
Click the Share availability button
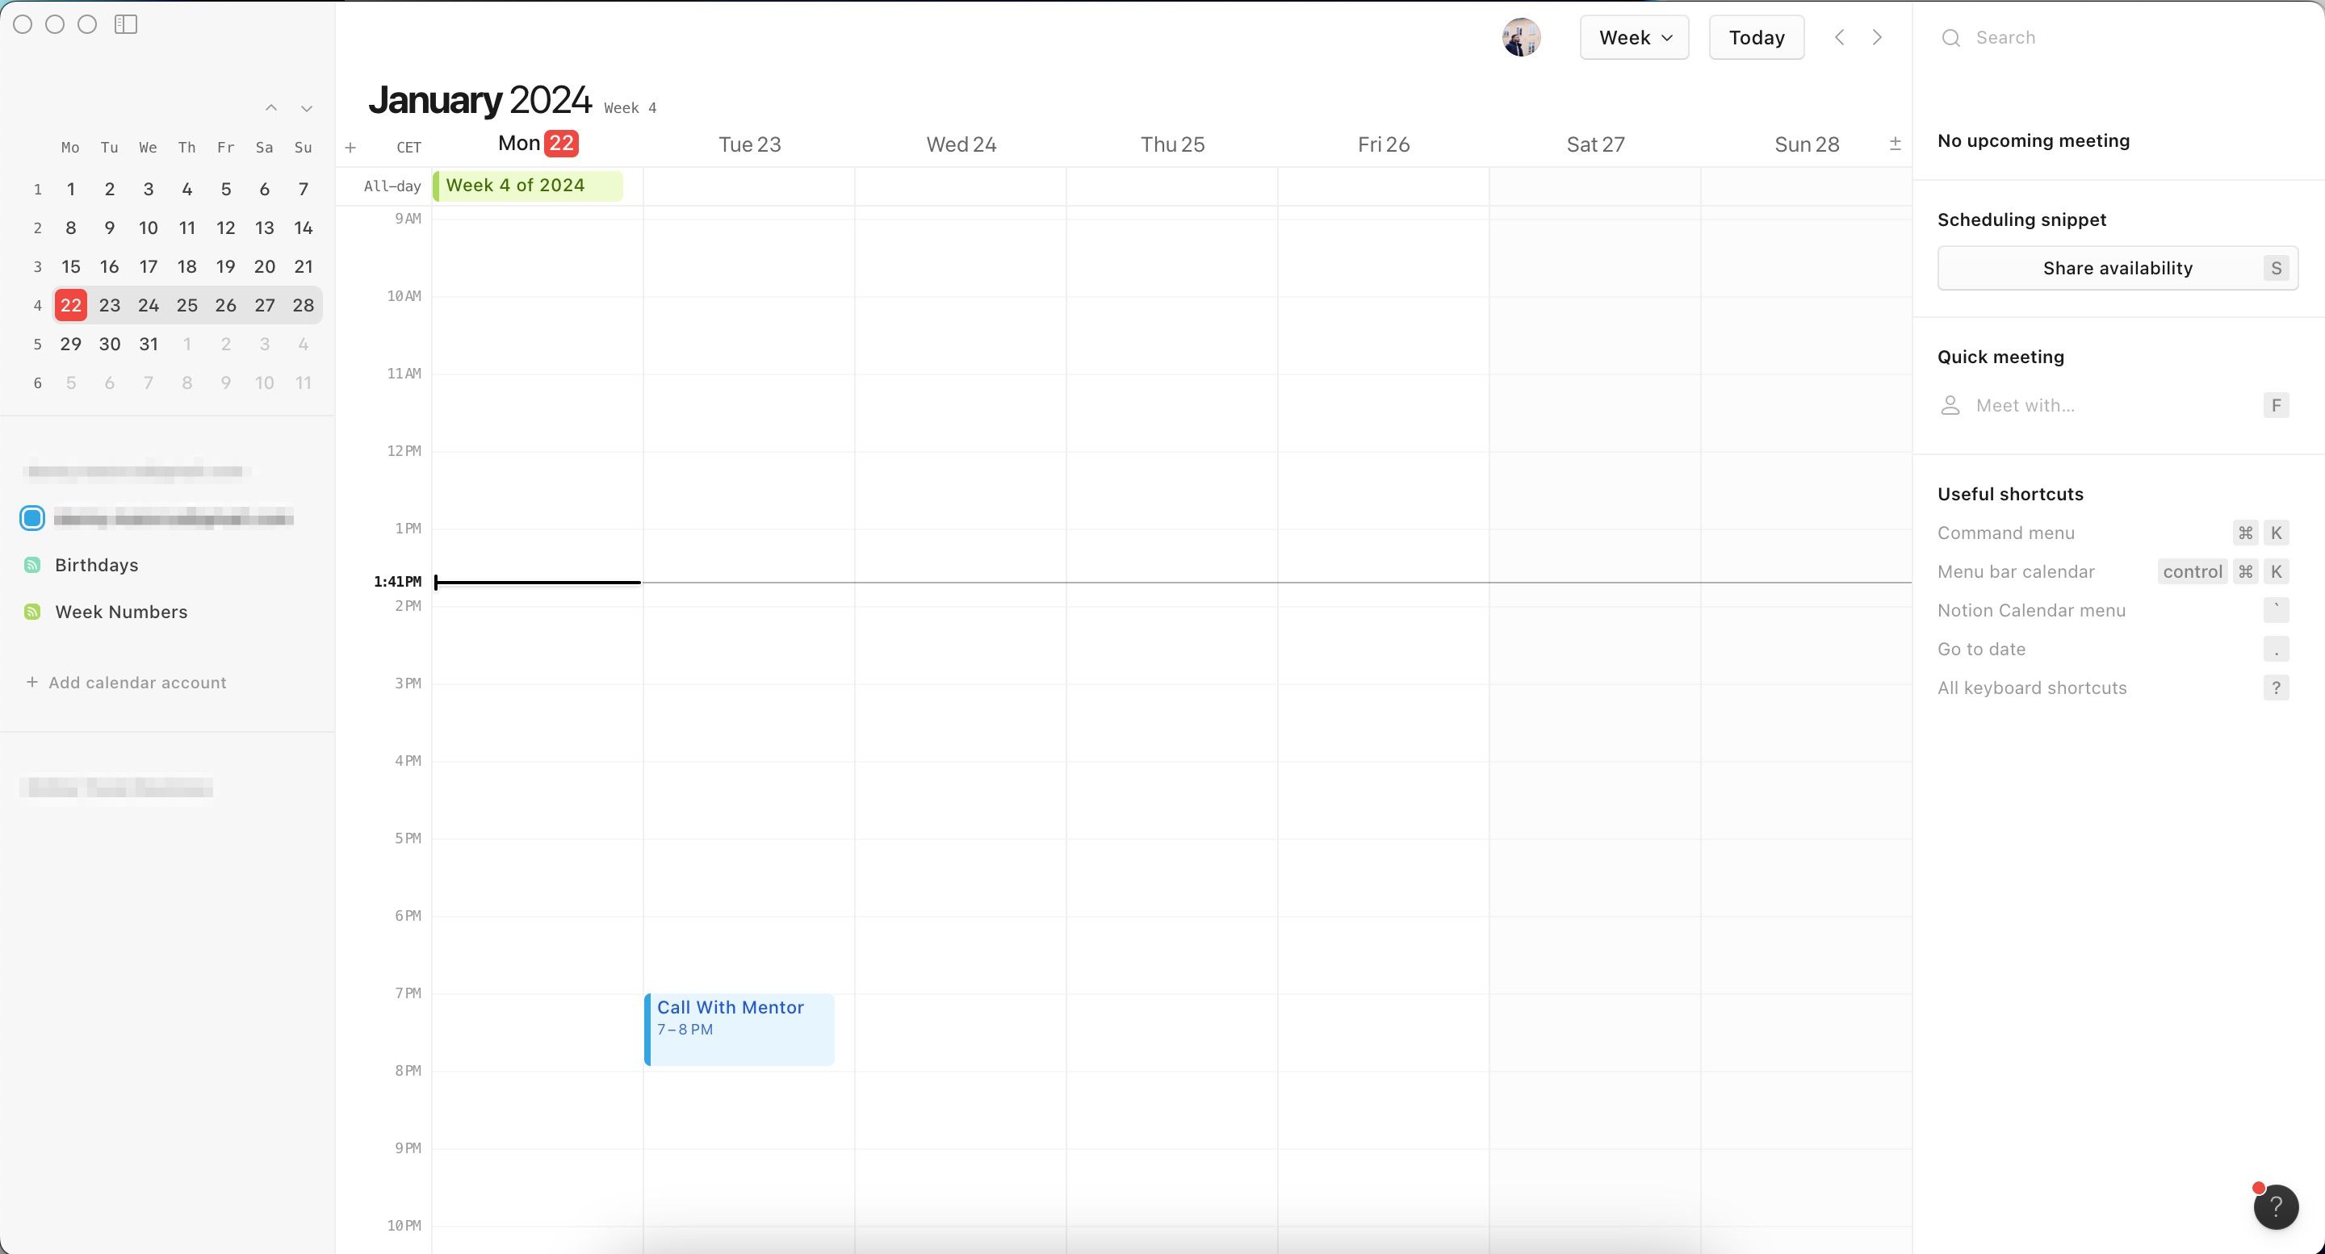pos(2118,267)
